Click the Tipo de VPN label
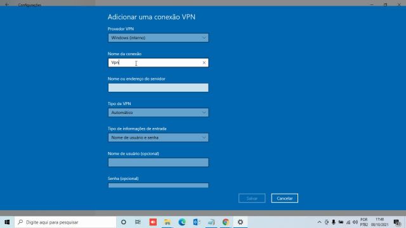Image resolution: width=406 pixels, height=228 pixels. (x=119, y=104)
